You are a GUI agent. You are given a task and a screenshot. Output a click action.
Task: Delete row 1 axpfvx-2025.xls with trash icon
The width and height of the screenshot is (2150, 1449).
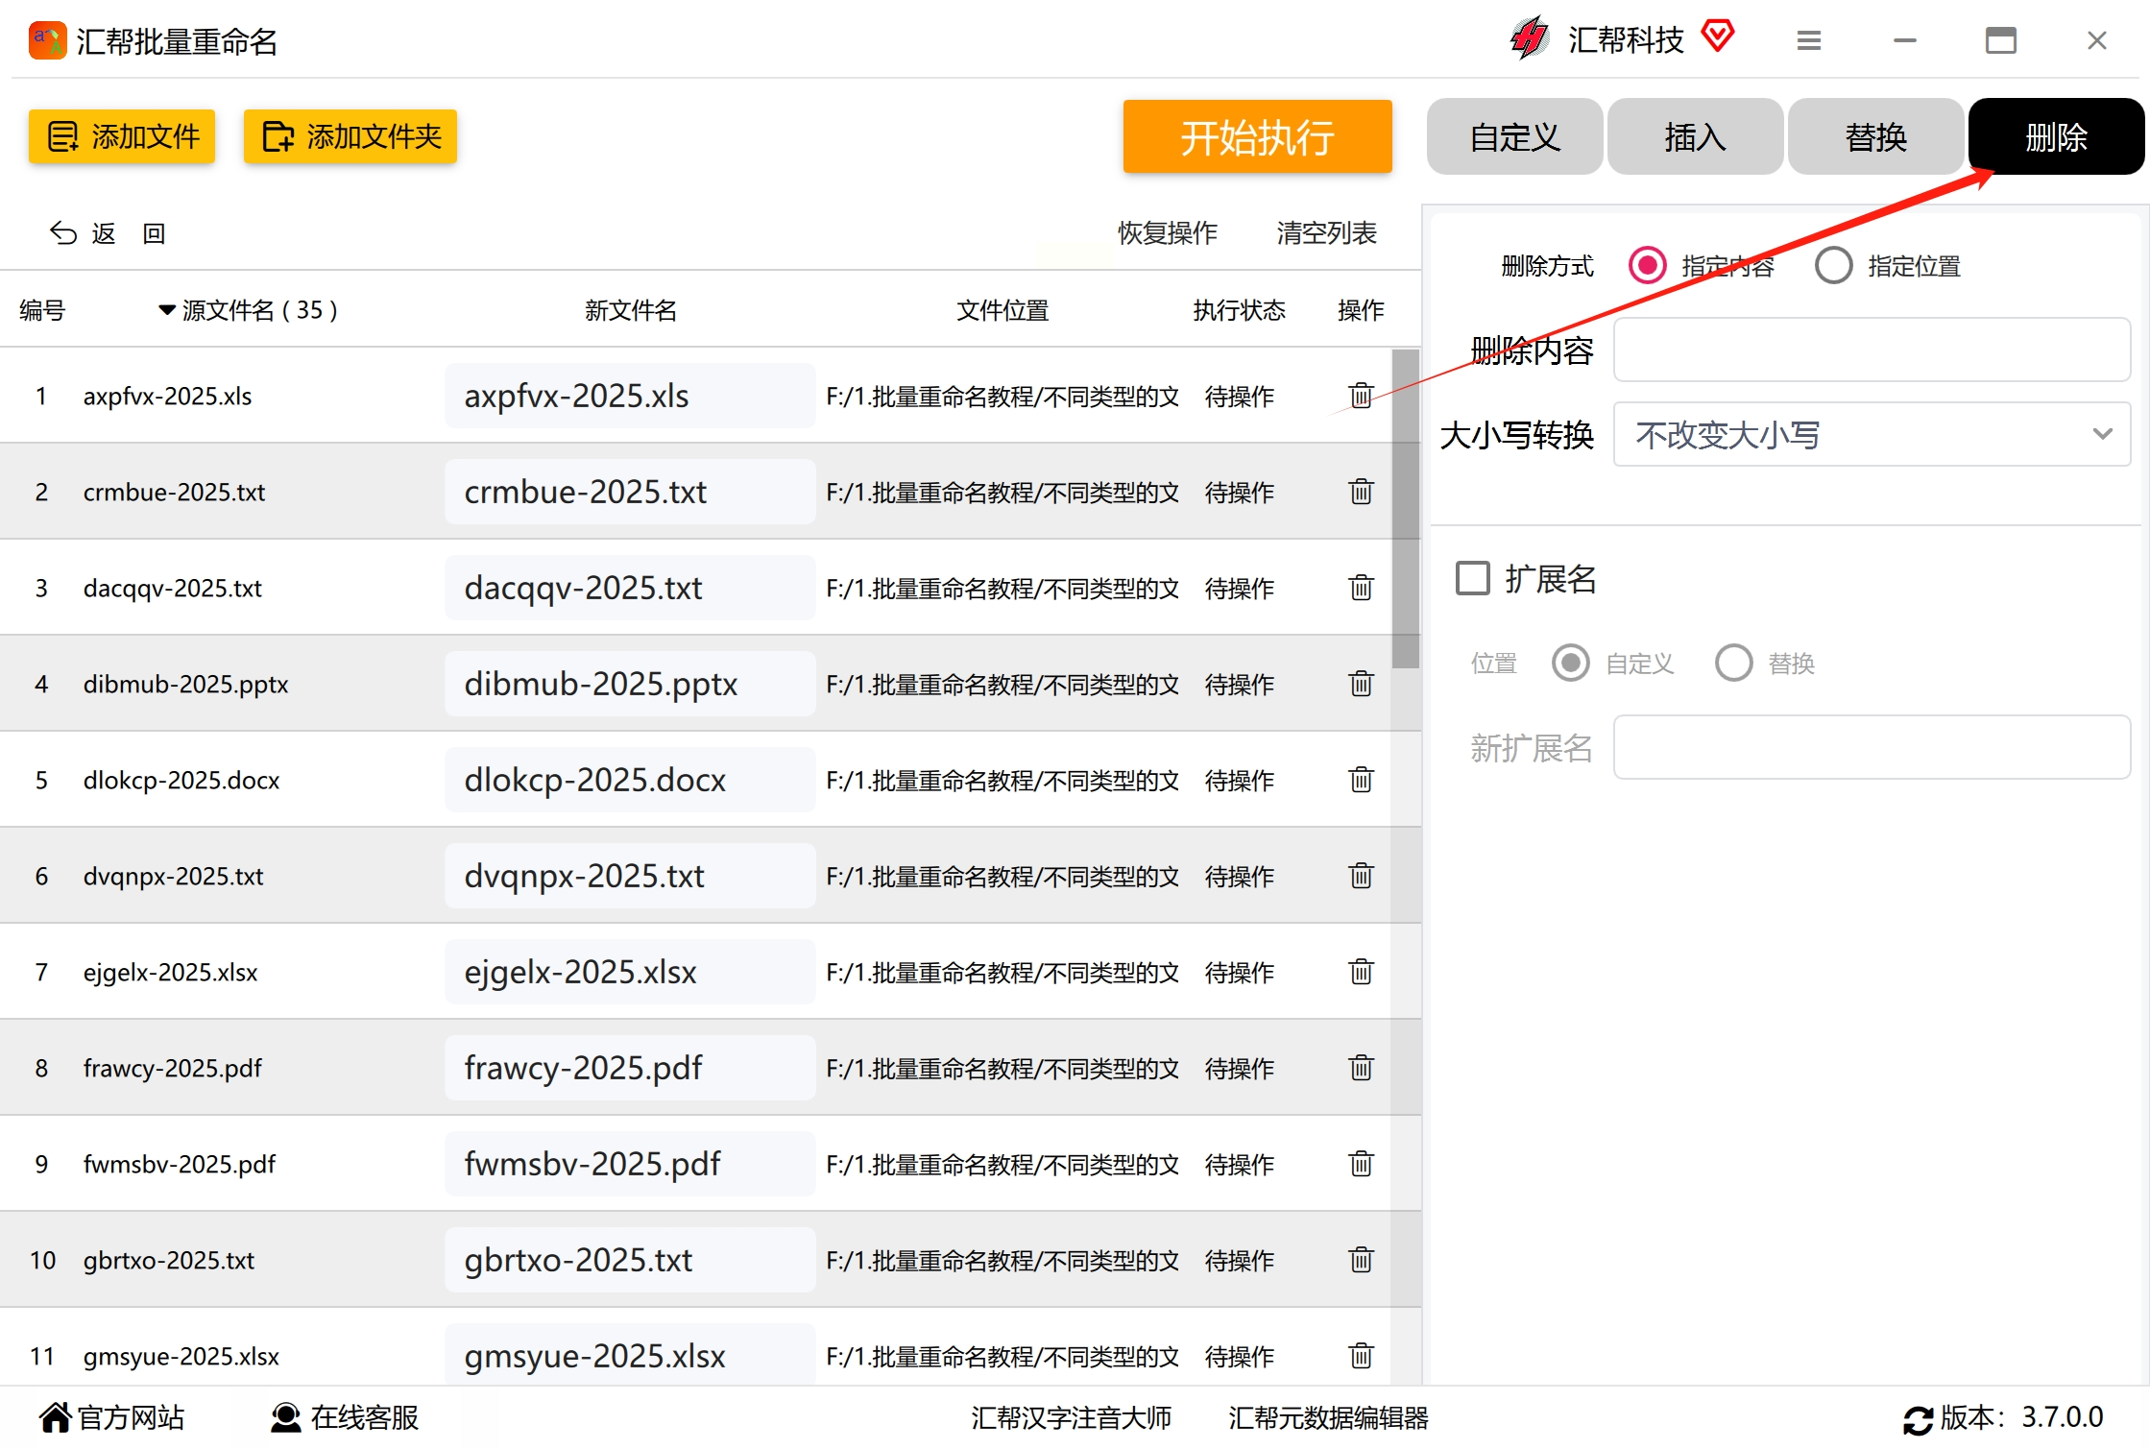coord(1361,396)
